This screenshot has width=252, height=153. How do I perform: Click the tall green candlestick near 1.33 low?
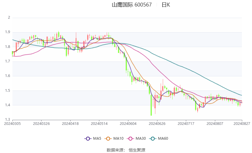[151, 105]
